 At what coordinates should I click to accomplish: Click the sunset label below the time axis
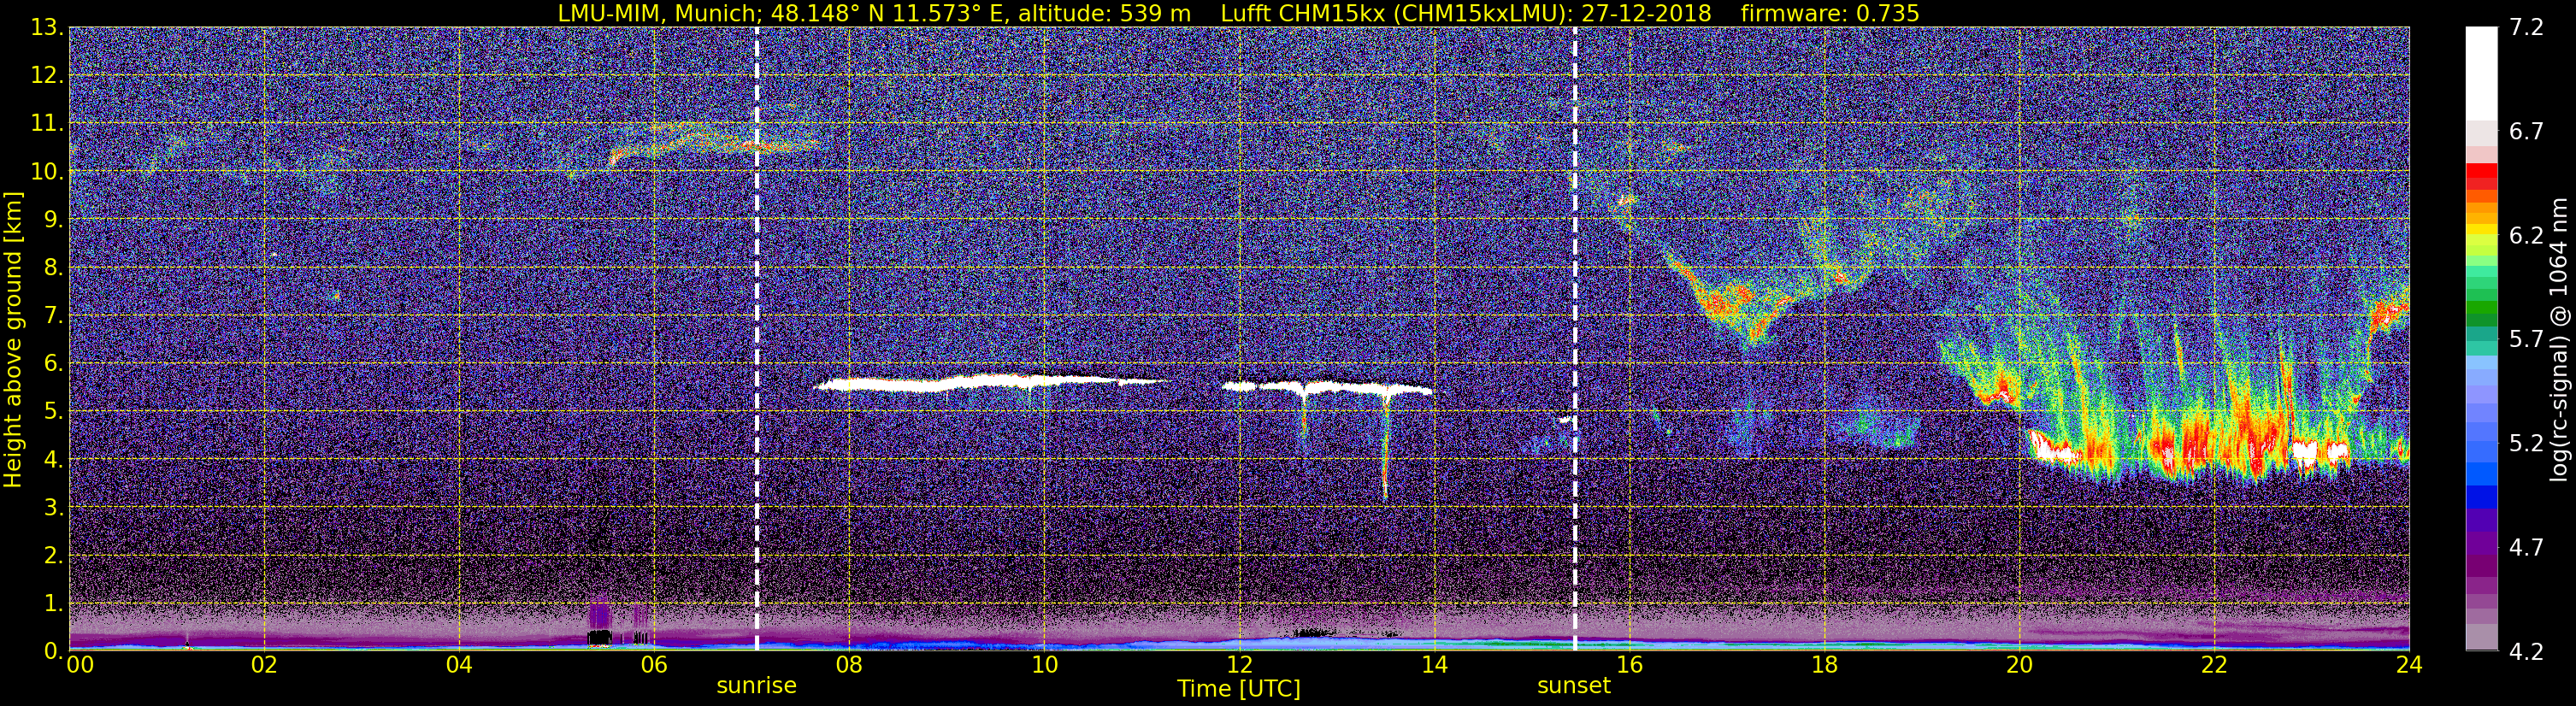click(x=1574, y=686)
